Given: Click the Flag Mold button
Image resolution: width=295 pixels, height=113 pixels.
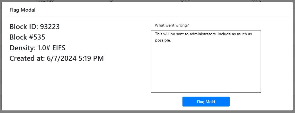Looking at the screenshot, I should point(206,102).
